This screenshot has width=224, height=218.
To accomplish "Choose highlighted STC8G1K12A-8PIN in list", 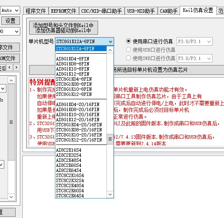I will [x=81, y=49].
